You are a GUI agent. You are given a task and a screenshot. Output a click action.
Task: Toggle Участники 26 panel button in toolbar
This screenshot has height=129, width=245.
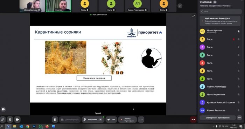click(93, 120)
